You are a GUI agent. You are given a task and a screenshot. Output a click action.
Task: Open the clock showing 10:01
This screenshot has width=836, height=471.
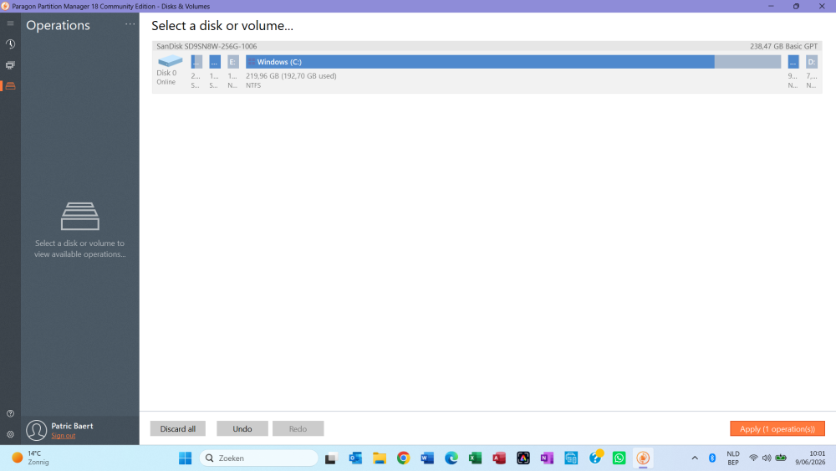tap(810, 458)
